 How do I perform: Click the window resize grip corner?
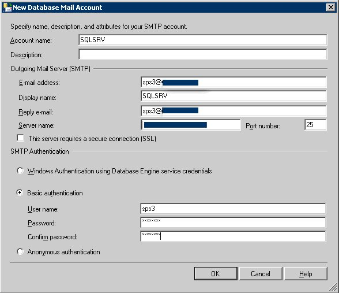(x=333, y=287)
